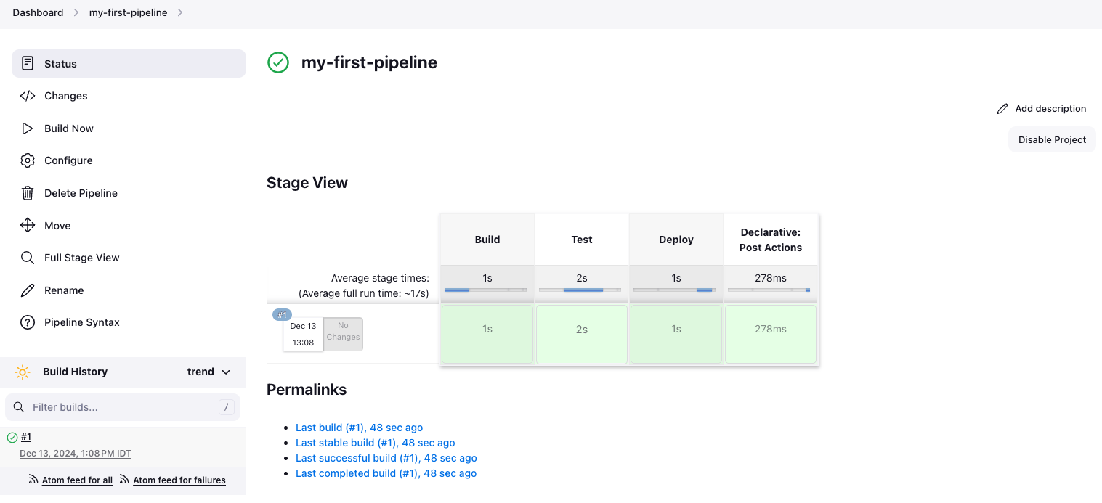Open breadcrumb arrow after my-first-pipeline
The image size is (1102, 503).
point(180,12)
